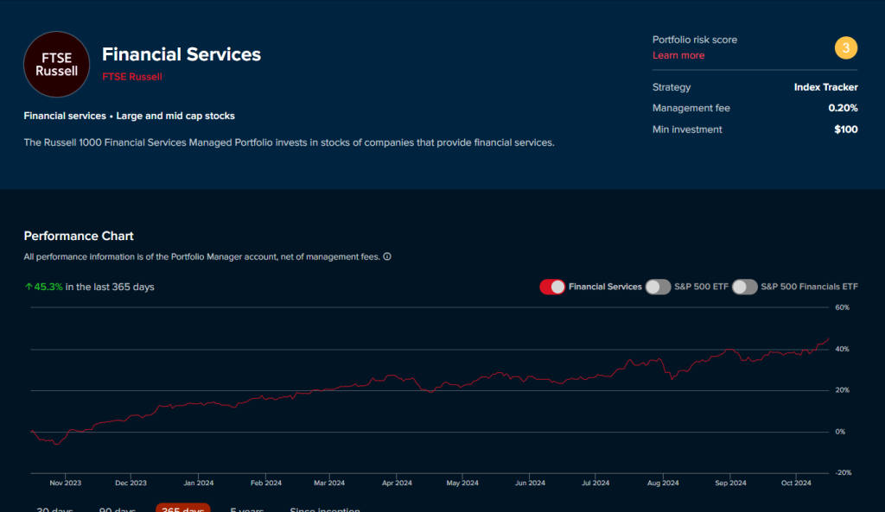Enable the S&P 500 ETF comparison
This screenshot has width=885, height=512.
tap(658, 287)
